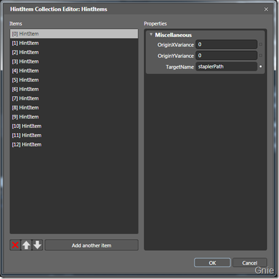This screenshot has width=279, height=279.
Task: Open the advanced options marker for OriginYVariance
Action: point(261,55)
